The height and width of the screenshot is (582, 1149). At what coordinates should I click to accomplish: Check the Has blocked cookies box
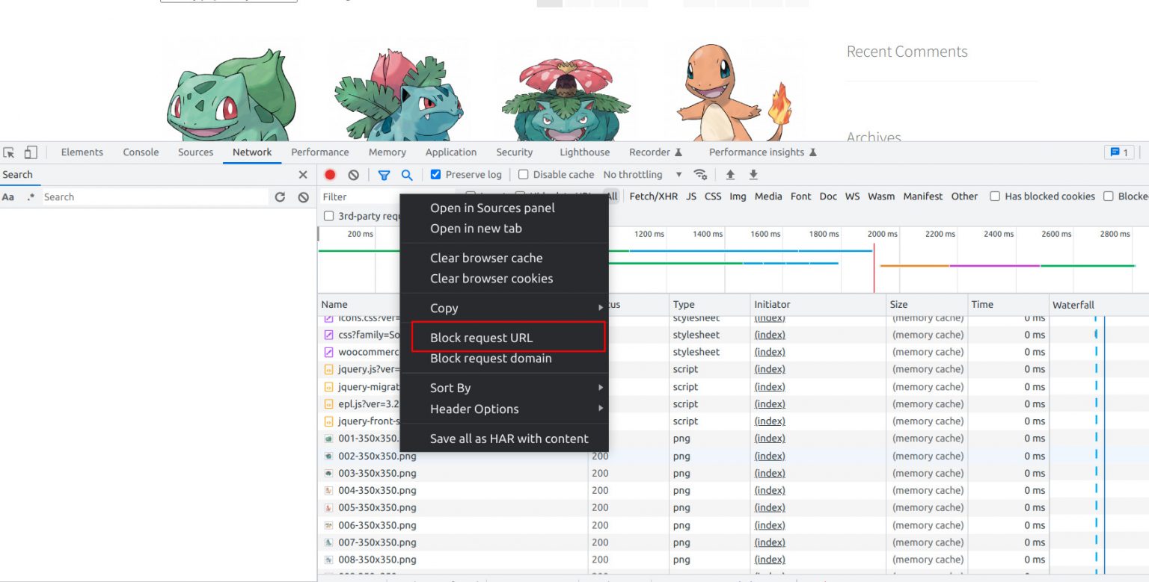point(995,196)
